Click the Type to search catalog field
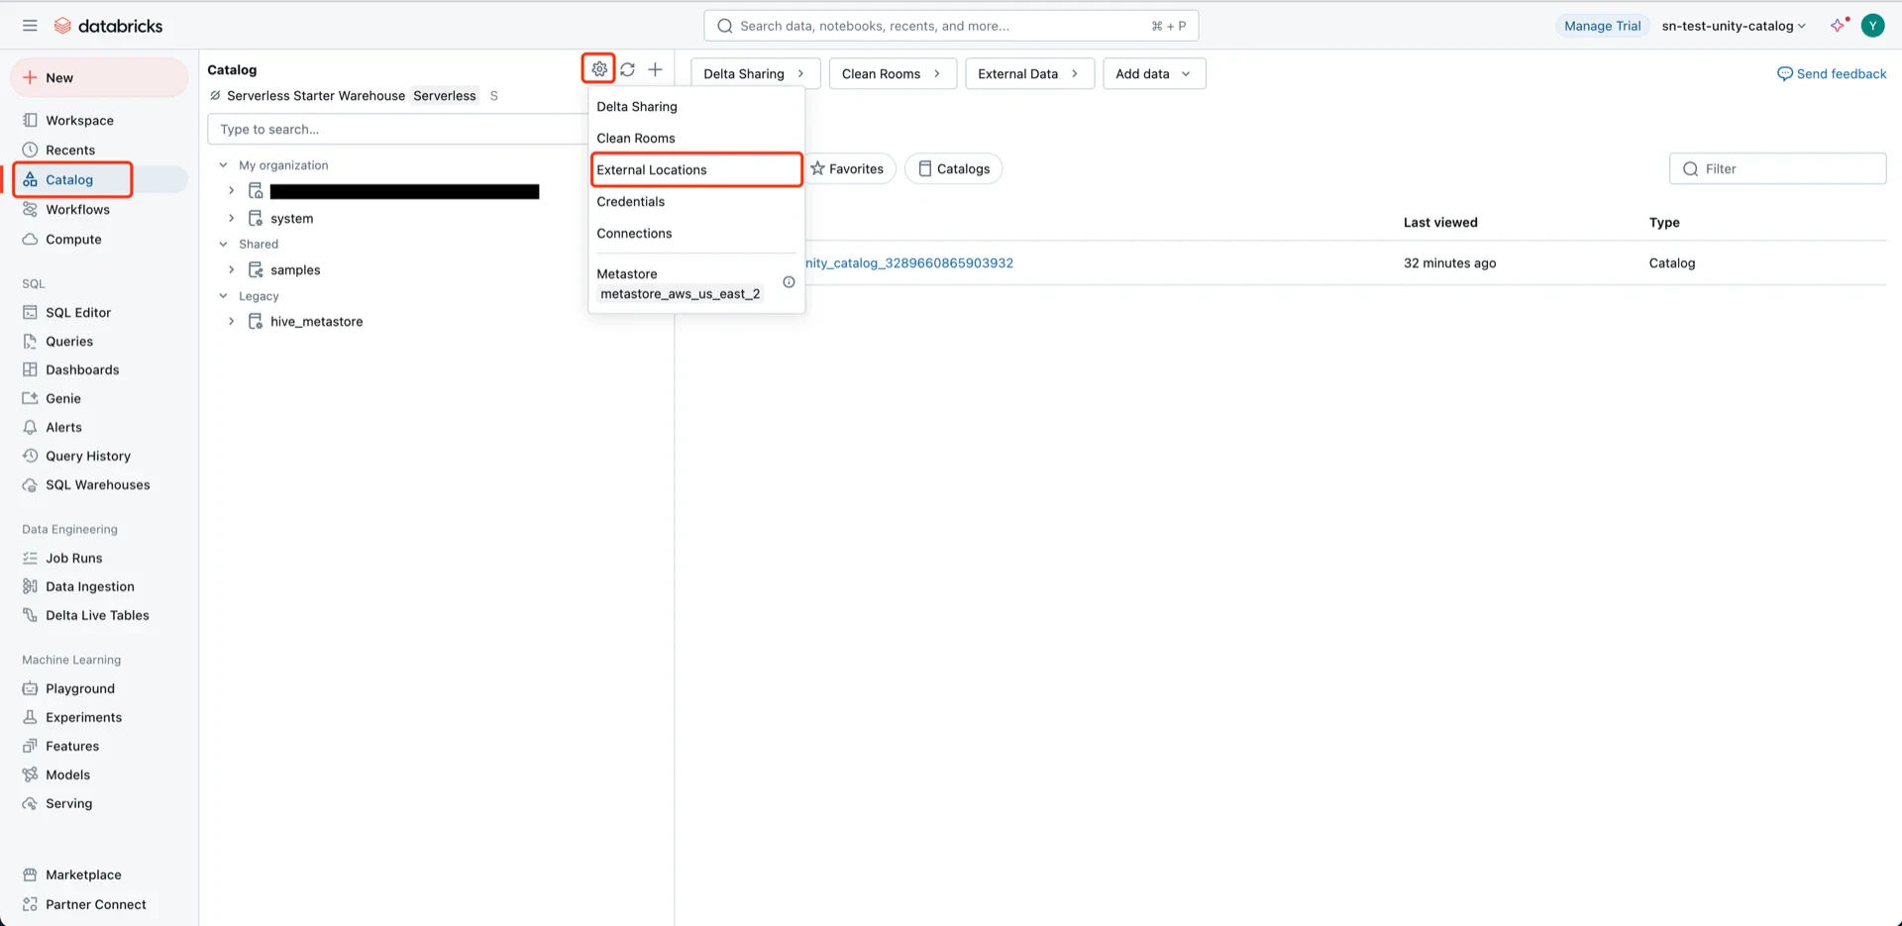This screenshot has height=926, width=1902. click(398, 130)
